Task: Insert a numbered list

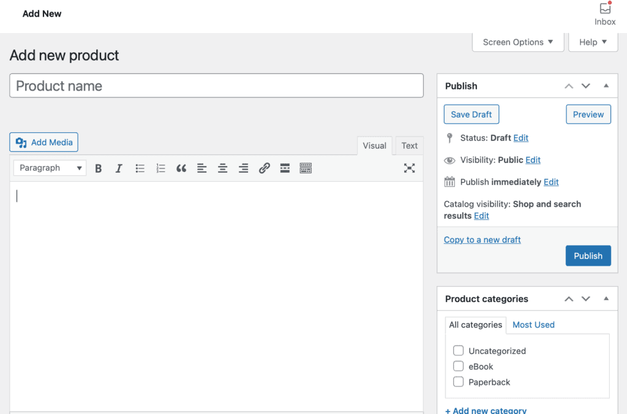Action: pos(160,168)
